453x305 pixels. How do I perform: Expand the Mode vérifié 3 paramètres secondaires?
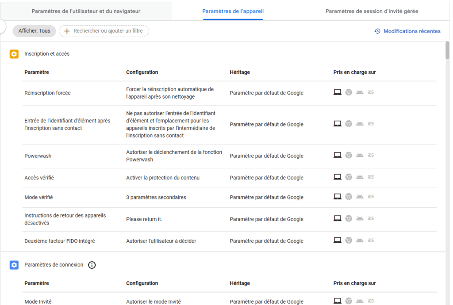156,197
